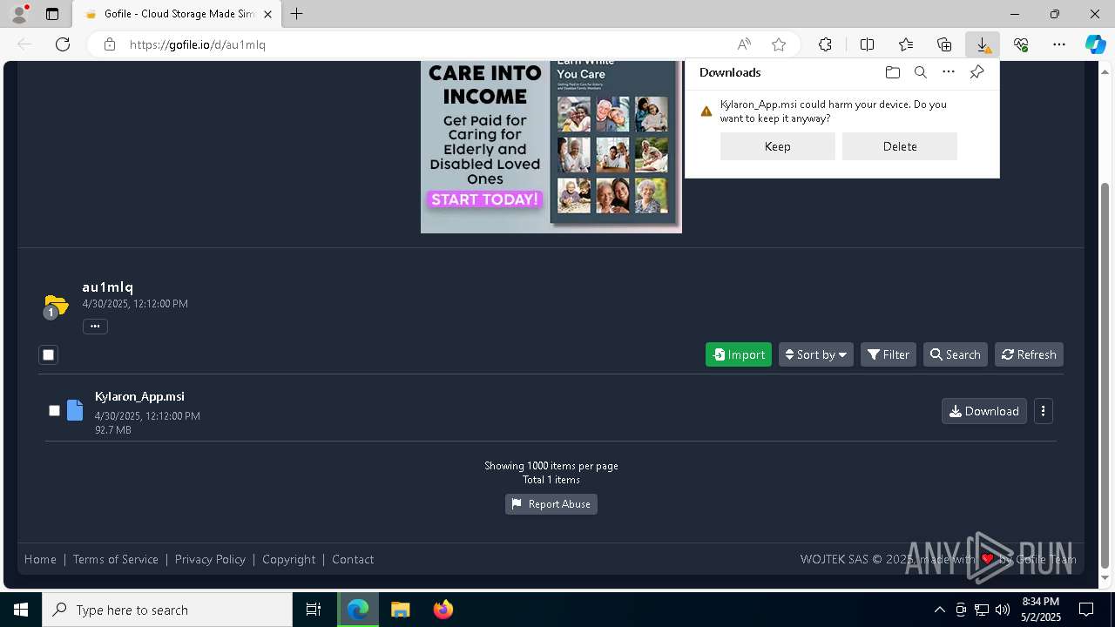1115x627 pixels.
Task: Open downloads folder icon in Downloads panel
Action: point(892,72)
